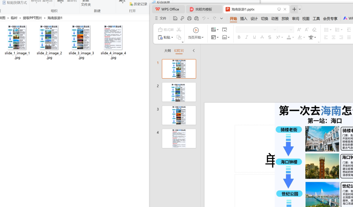Click the display mode icon on 海南旅游1.pptx tab
The width and height of the screenshot is (353, 207).
click(x=279, y=9)
